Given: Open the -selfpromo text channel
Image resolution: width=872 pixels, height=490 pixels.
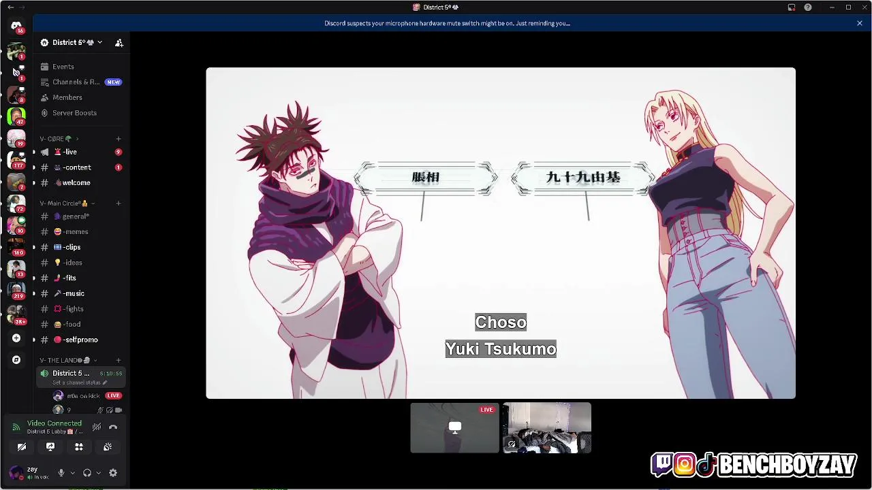Looking at the screenshot, I should tap(80, 340).
